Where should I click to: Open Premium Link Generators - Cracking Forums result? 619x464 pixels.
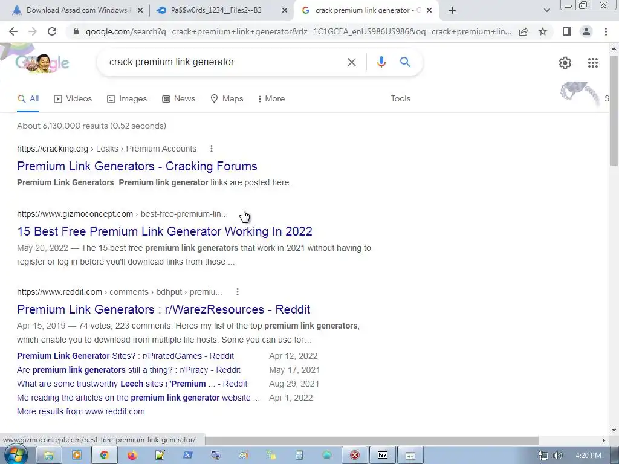(137, 166)
